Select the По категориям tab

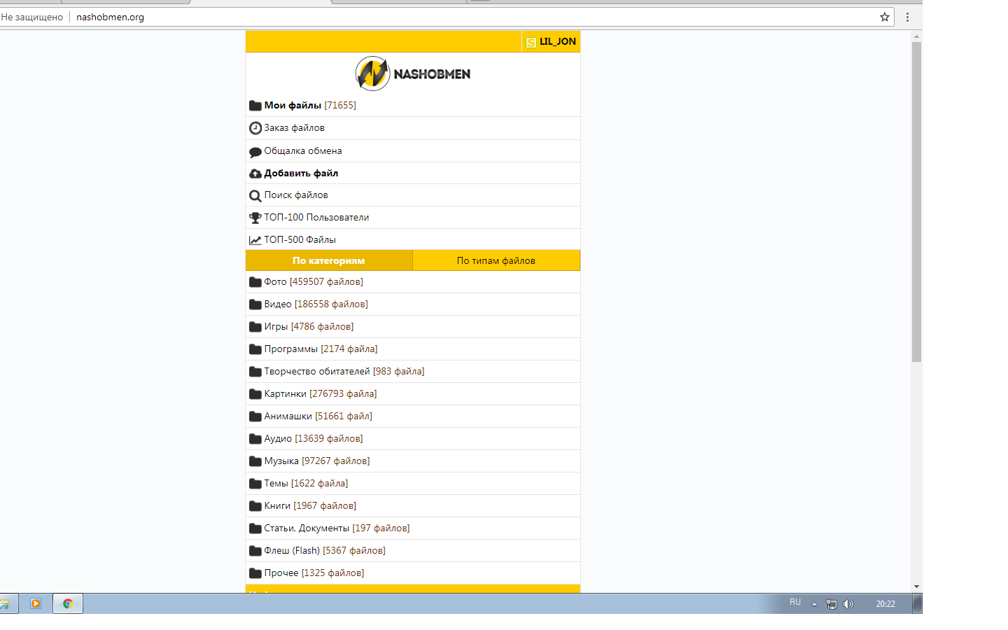tap(328, 260)
